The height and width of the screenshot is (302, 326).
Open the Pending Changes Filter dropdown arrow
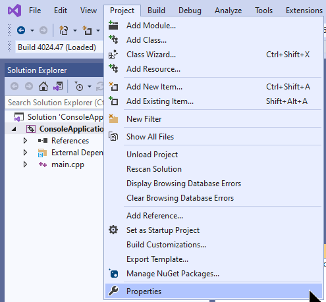point(90,87)
